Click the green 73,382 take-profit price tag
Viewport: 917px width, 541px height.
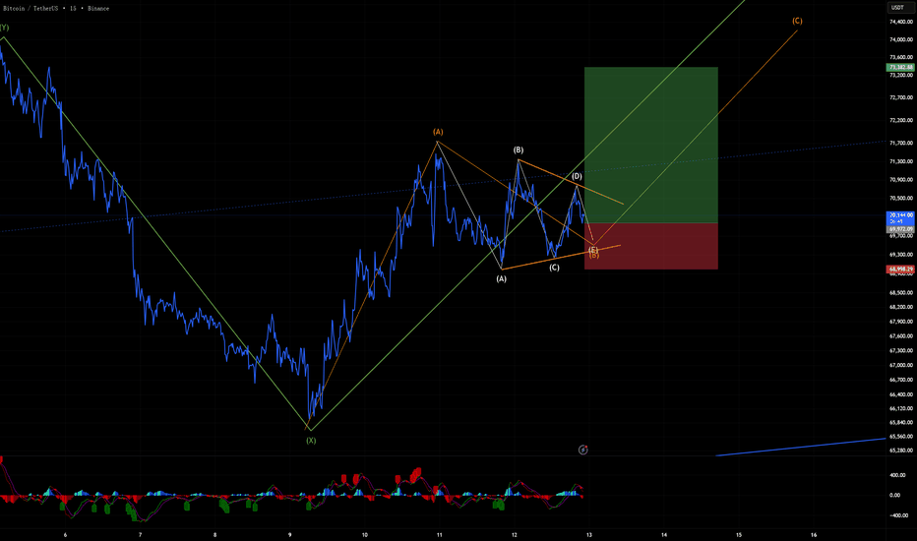[900, 68]
